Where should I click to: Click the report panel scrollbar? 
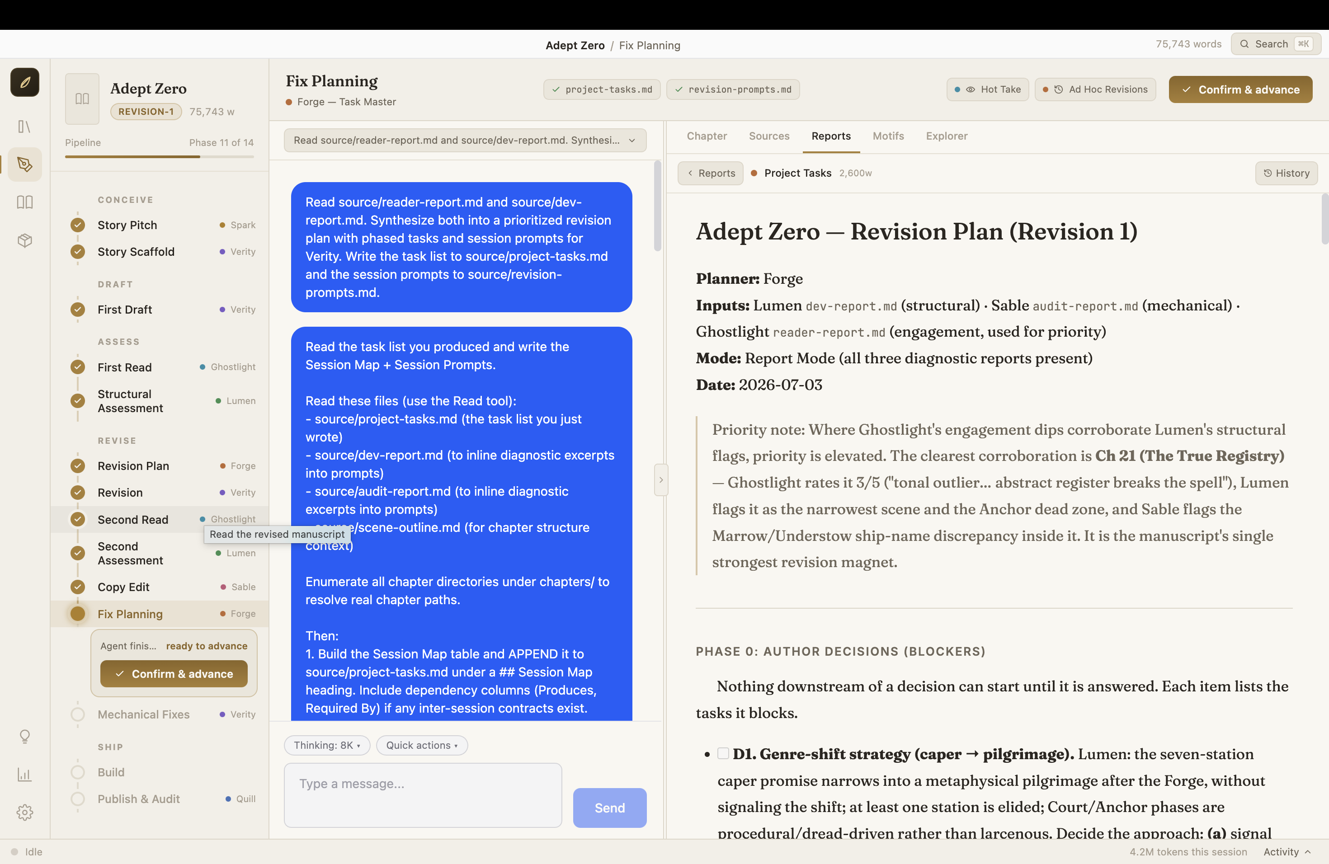[x=1324, y=219]
